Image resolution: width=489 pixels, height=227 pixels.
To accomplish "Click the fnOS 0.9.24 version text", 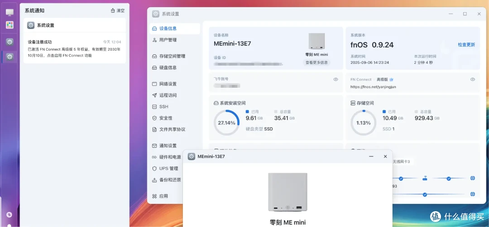I will click(372, 44).
